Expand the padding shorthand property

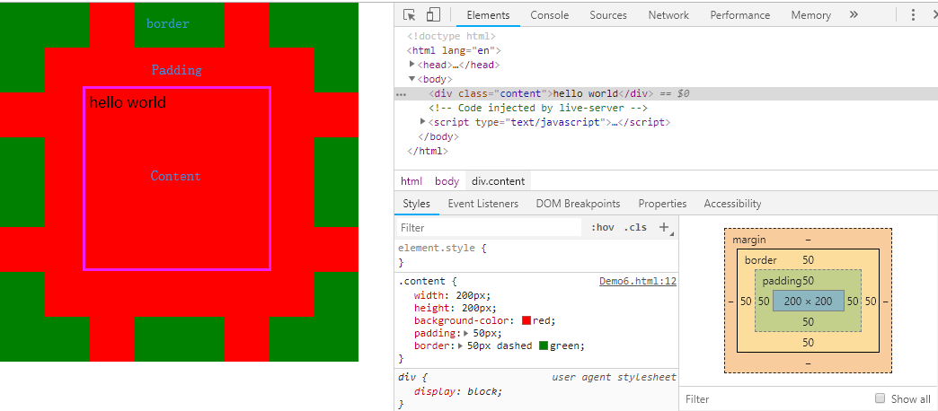[466, 333]
